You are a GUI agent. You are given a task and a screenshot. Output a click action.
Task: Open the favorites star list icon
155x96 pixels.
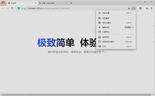[x=147, y=8]
